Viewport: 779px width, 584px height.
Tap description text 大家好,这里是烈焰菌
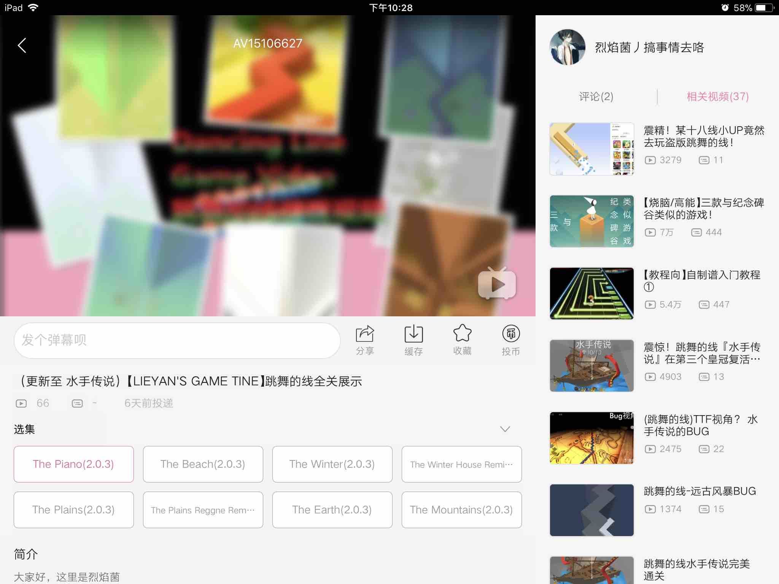(67, 577)
